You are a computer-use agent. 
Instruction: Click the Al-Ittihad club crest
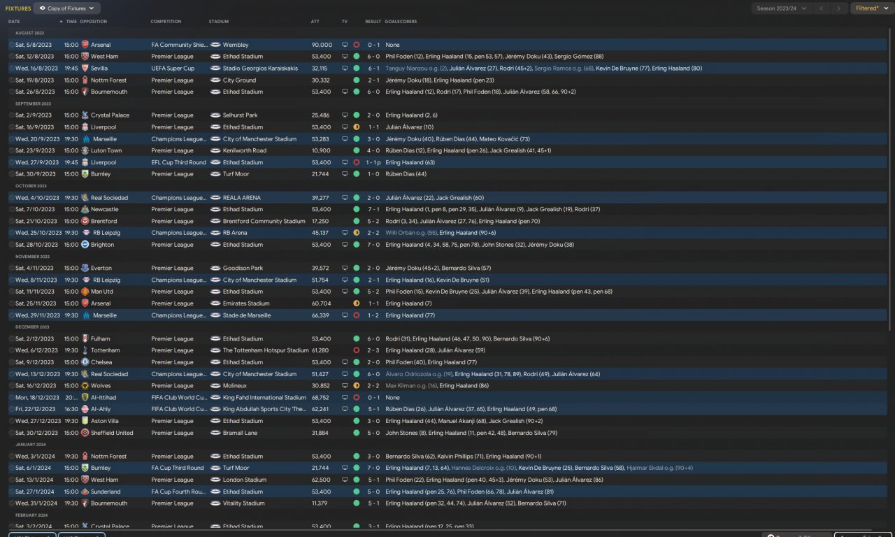85,397
